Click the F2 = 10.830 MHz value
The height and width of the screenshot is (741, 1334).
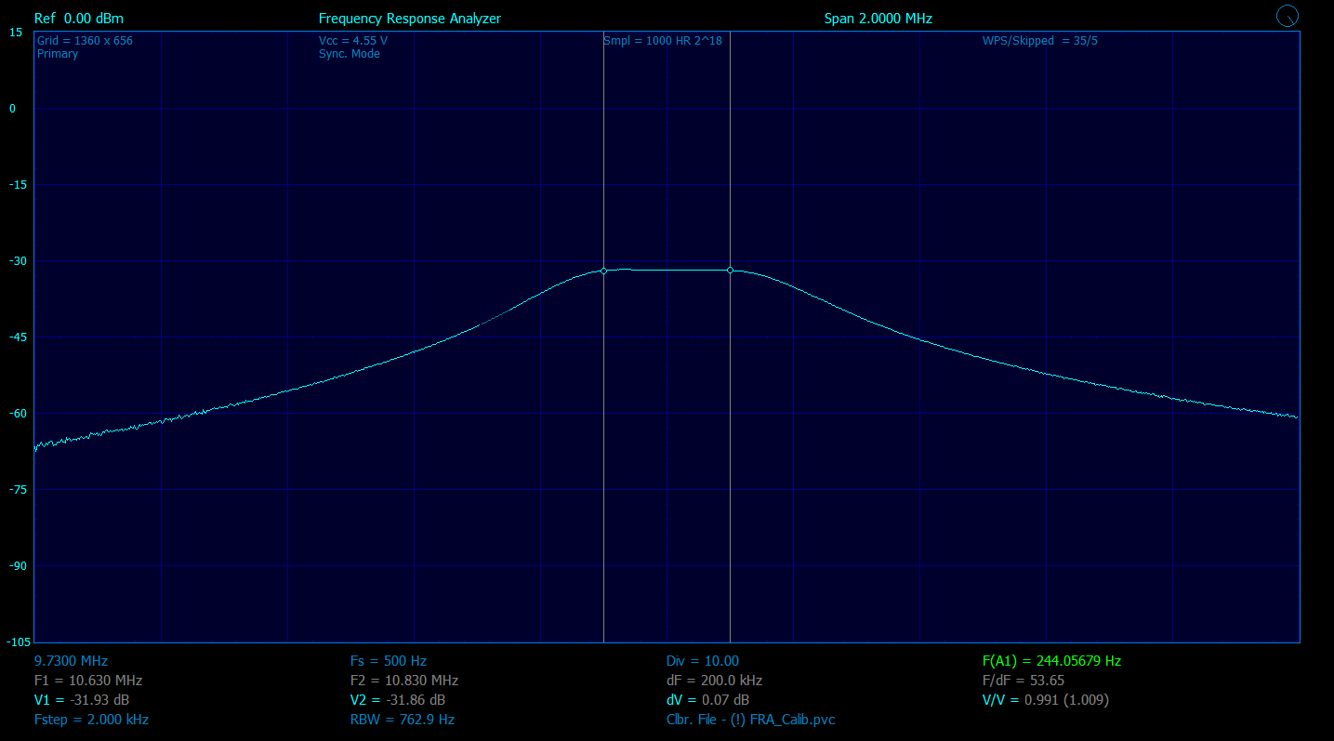click(x=404, y=681)
